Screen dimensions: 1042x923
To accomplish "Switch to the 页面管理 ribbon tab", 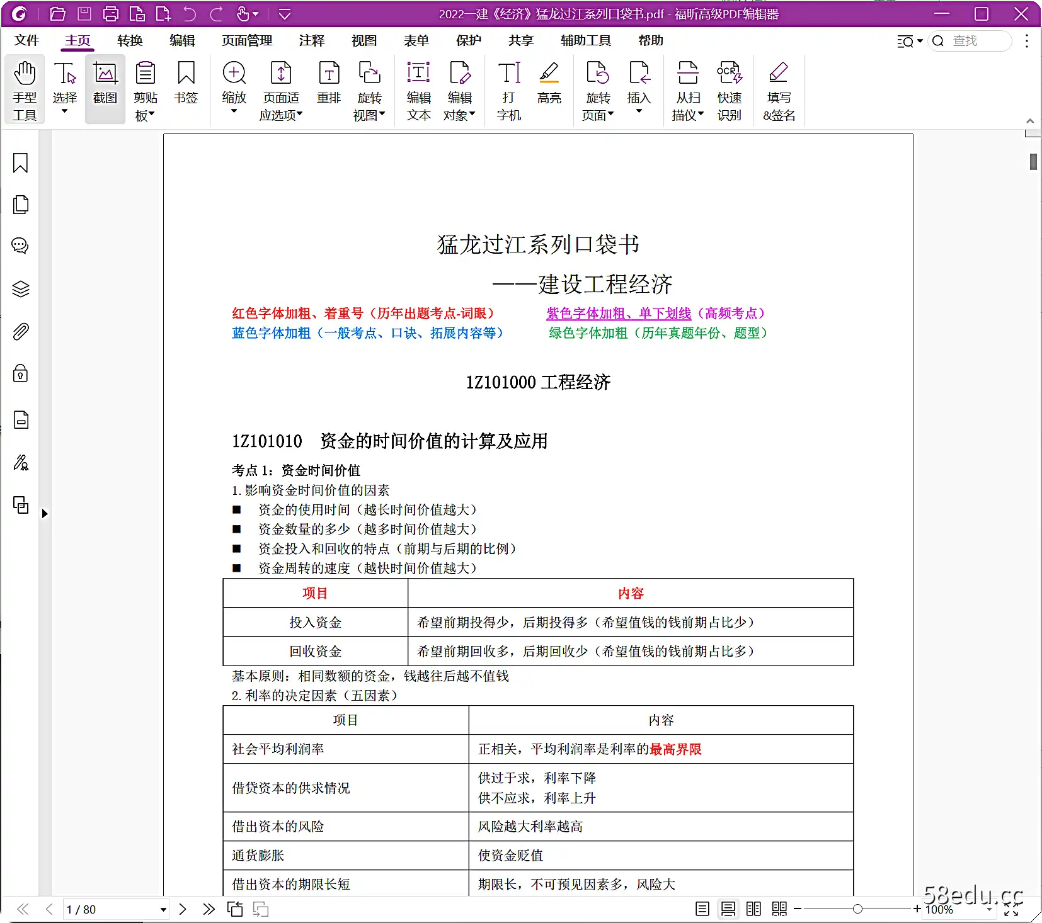I will click(x=246, y=40).
